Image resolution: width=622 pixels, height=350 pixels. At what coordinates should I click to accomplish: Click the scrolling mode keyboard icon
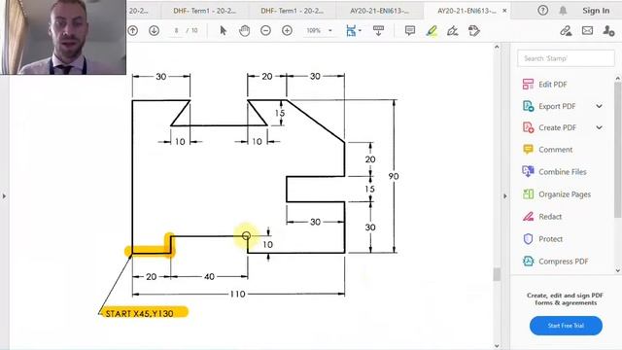tap(378, 30)
